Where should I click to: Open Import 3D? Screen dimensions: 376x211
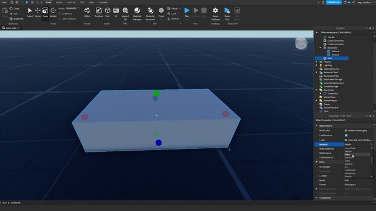click(x=125, y=13)
